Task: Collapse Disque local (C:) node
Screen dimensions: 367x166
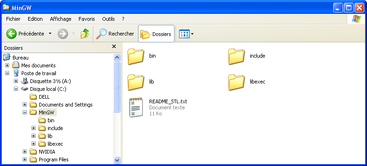Action: point(16,89)
